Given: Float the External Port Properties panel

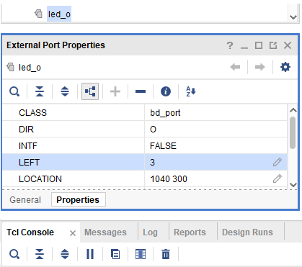Looking at the screenshot, I should tap(273, 45).
